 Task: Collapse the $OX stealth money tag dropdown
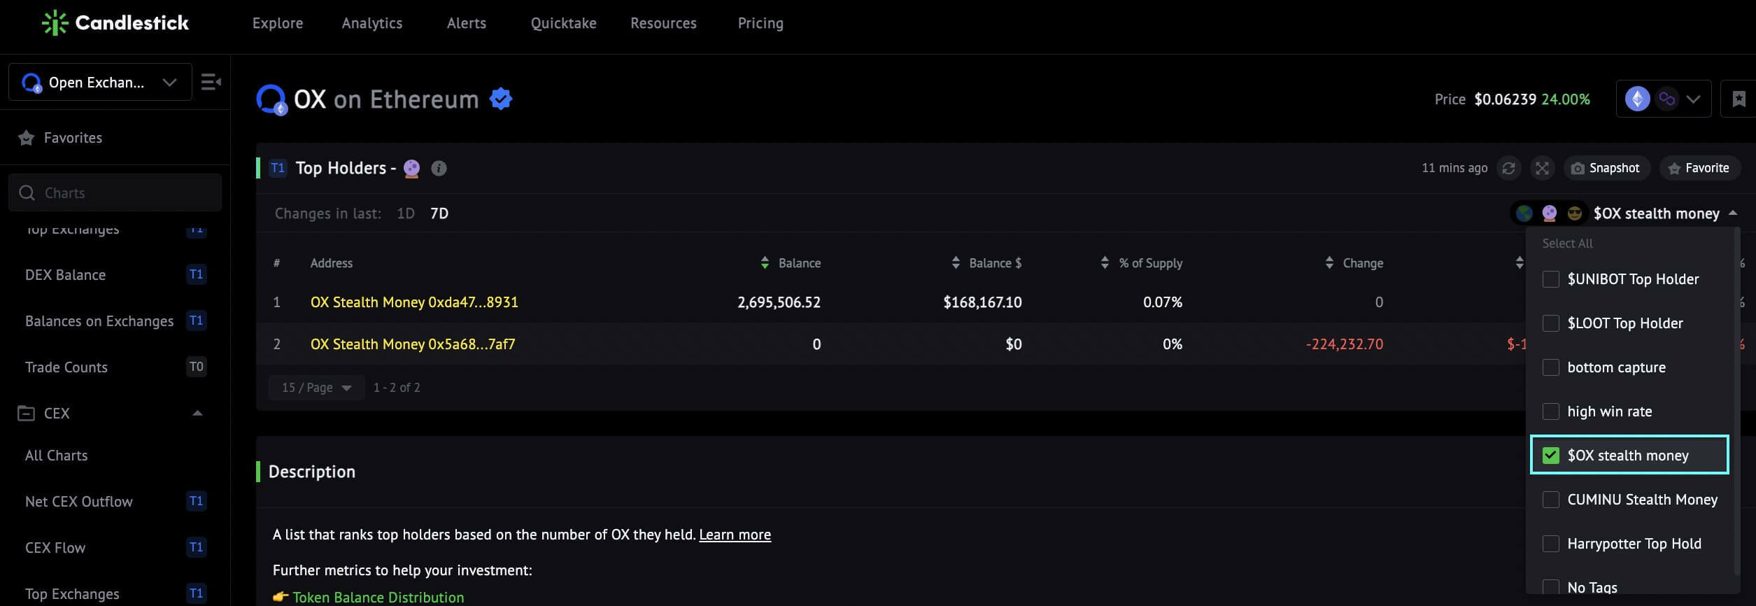click(x=1733, y=213)
